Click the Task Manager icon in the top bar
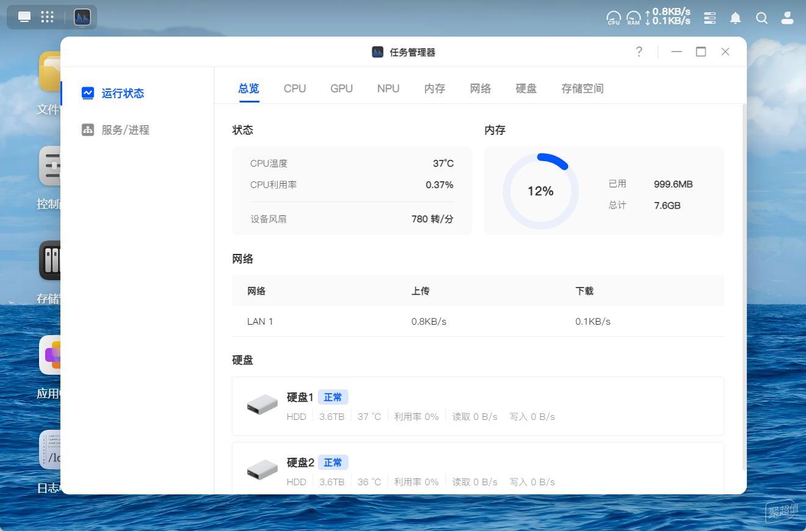Image resolution: width=806 pixels, height=531 pixels. click(x=82, y=18)
